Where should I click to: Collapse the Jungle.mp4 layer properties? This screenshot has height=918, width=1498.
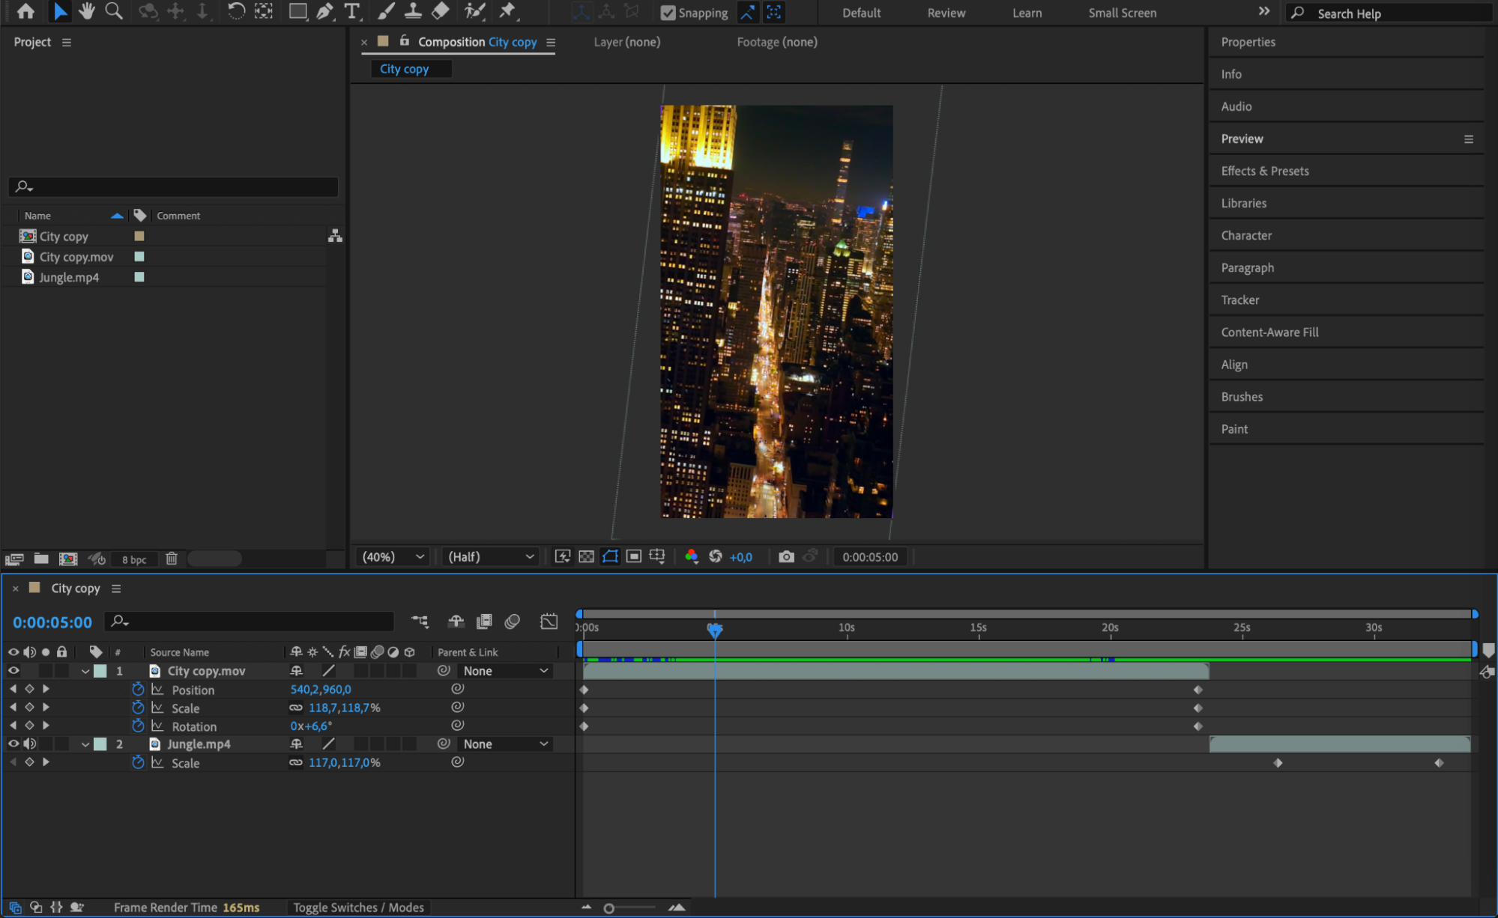[x=85, y=744]
